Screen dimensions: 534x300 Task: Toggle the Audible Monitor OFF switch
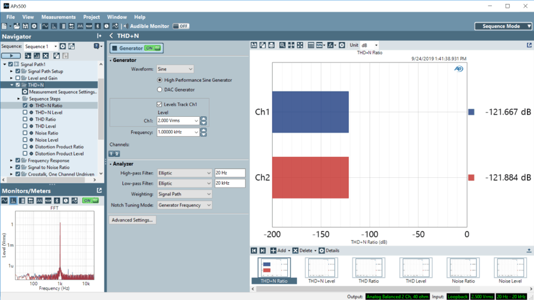pyautogui.click(x=180, y=26)
